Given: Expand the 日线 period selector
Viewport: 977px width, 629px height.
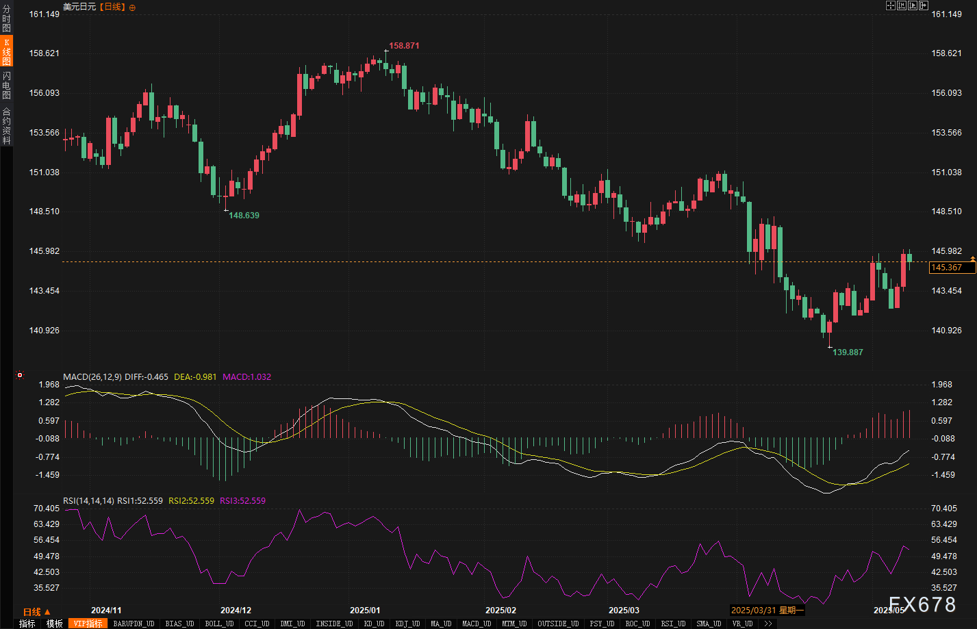Looking at the screenshot, I should 36,612.
